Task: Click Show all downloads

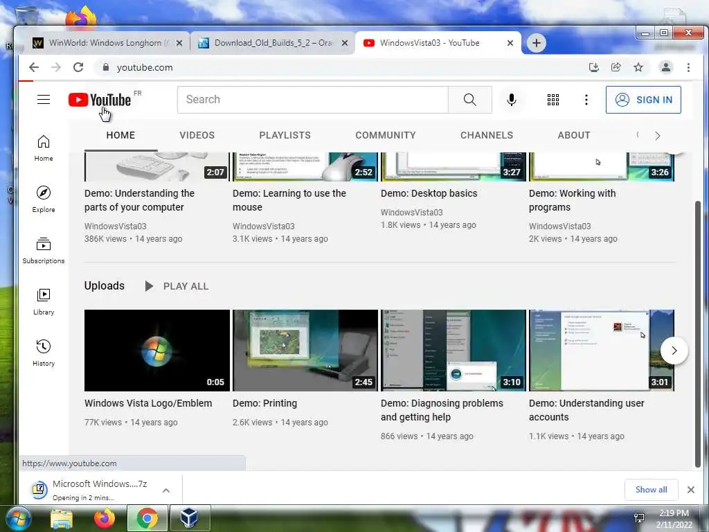Action: pyautogui.click(x=651, y=490)
